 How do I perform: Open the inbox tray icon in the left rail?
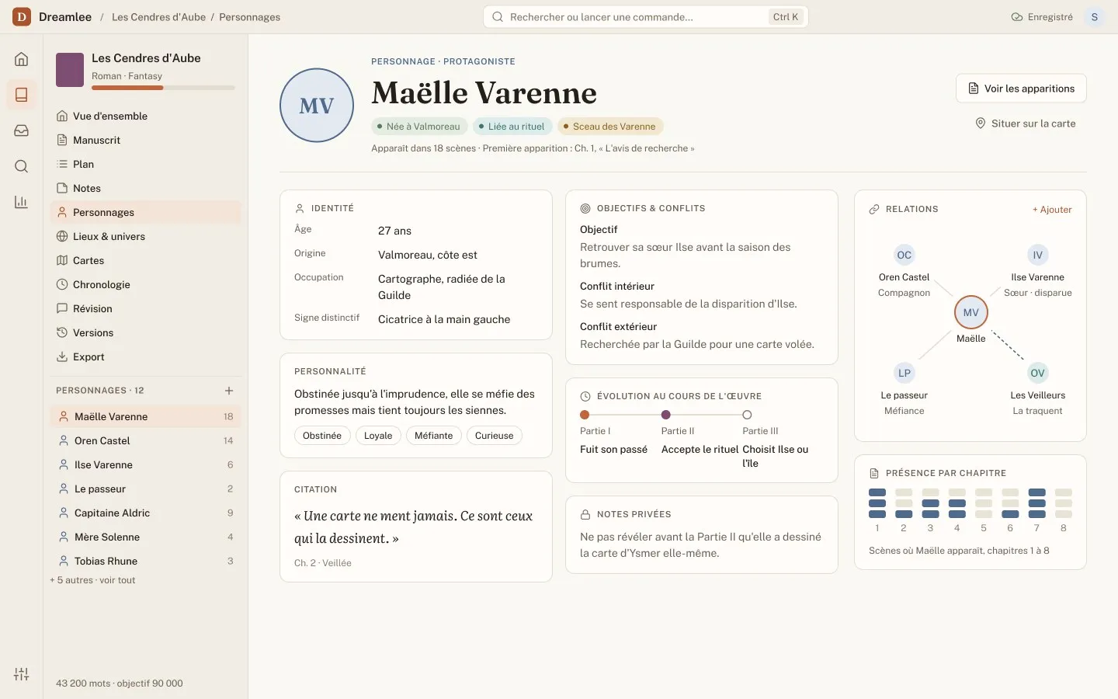point(22,130)
